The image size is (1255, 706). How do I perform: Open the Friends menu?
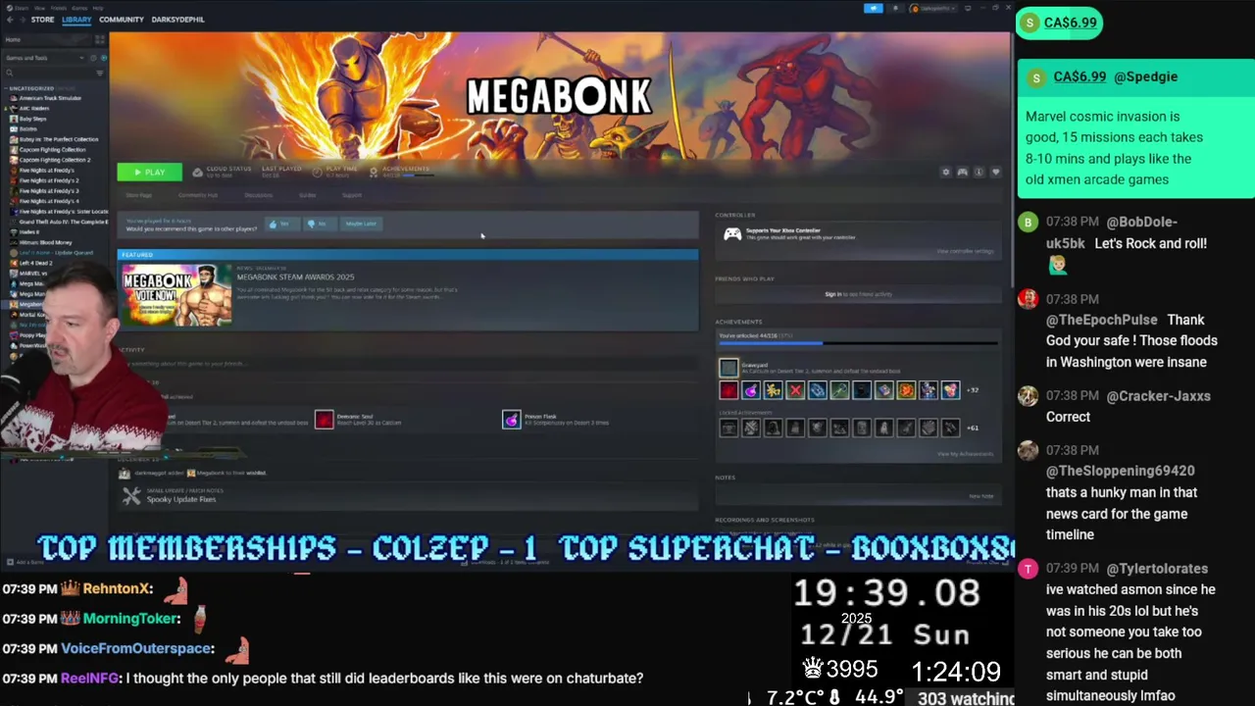pyautogui.click(x=59, y=8)
